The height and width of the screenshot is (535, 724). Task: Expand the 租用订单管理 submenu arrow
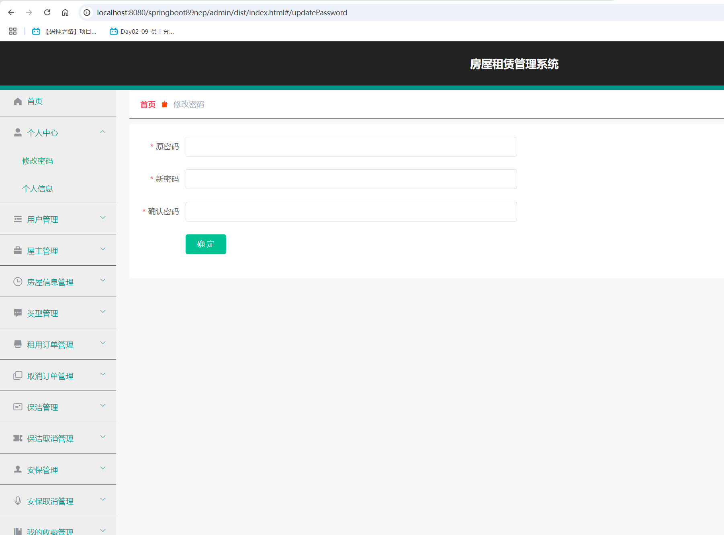click(x=103, y=343)
